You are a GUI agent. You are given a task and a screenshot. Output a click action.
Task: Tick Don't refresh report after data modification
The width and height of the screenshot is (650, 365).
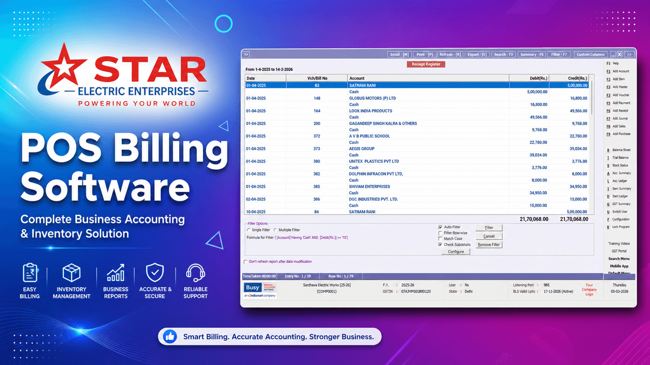point(246,261)
